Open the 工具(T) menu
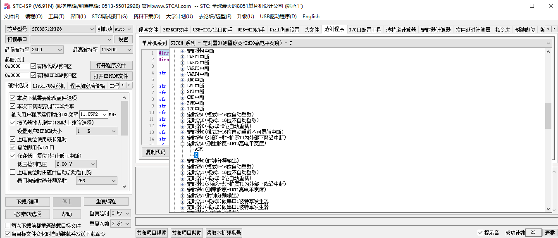Screen dimensions: 558x238 [x=56, y=17]
